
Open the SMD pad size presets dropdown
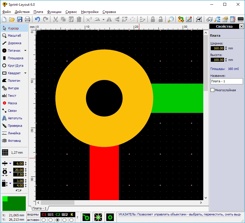(10, 183)
